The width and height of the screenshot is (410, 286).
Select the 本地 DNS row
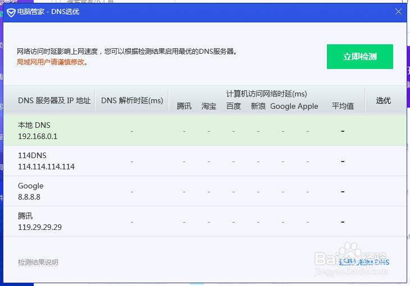tap(205, 131)
